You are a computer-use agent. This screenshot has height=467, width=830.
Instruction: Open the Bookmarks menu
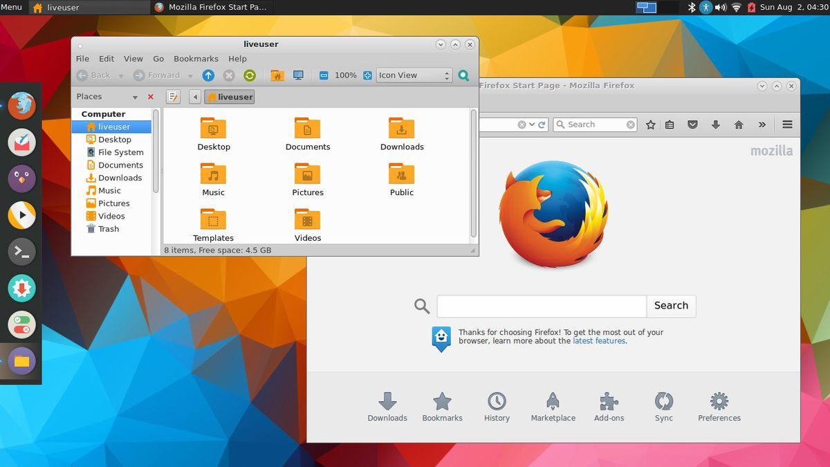(x=196, y=59)
